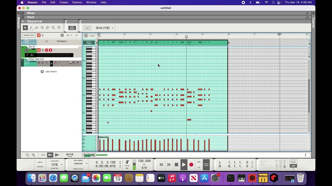
Task: Close the clip editor with Close button
Action: coord(89,36)
